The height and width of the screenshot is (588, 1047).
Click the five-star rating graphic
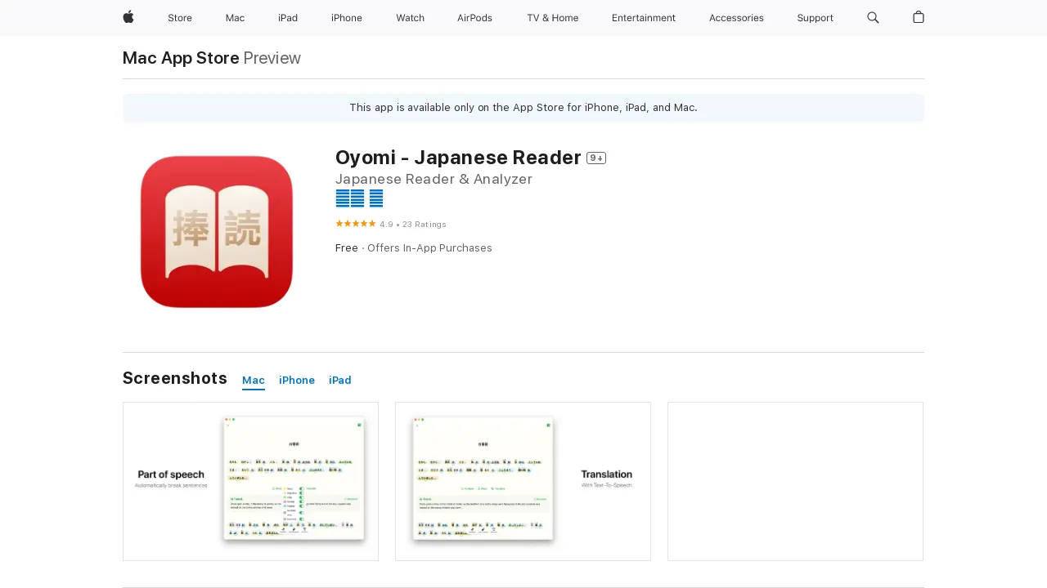356,224
